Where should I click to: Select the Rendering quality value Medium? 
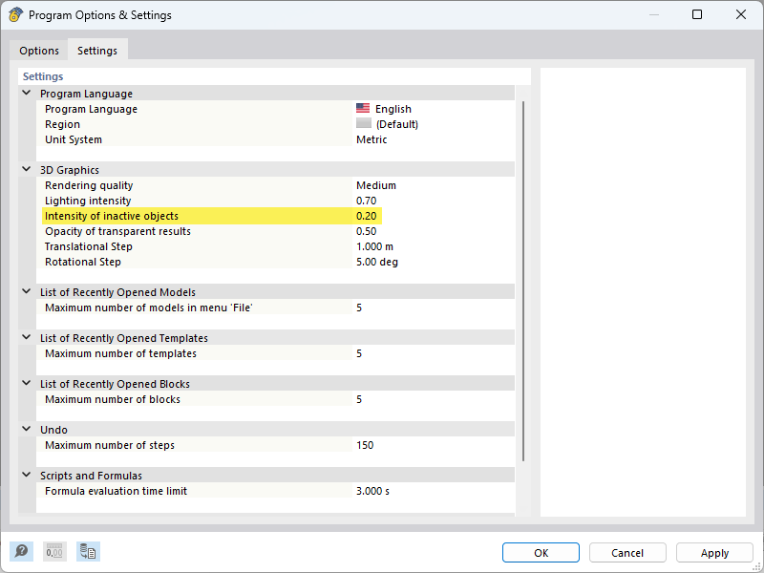coord(376,185)
